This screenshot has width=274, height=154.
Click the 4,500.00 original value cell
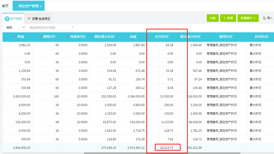coord(24,131)
